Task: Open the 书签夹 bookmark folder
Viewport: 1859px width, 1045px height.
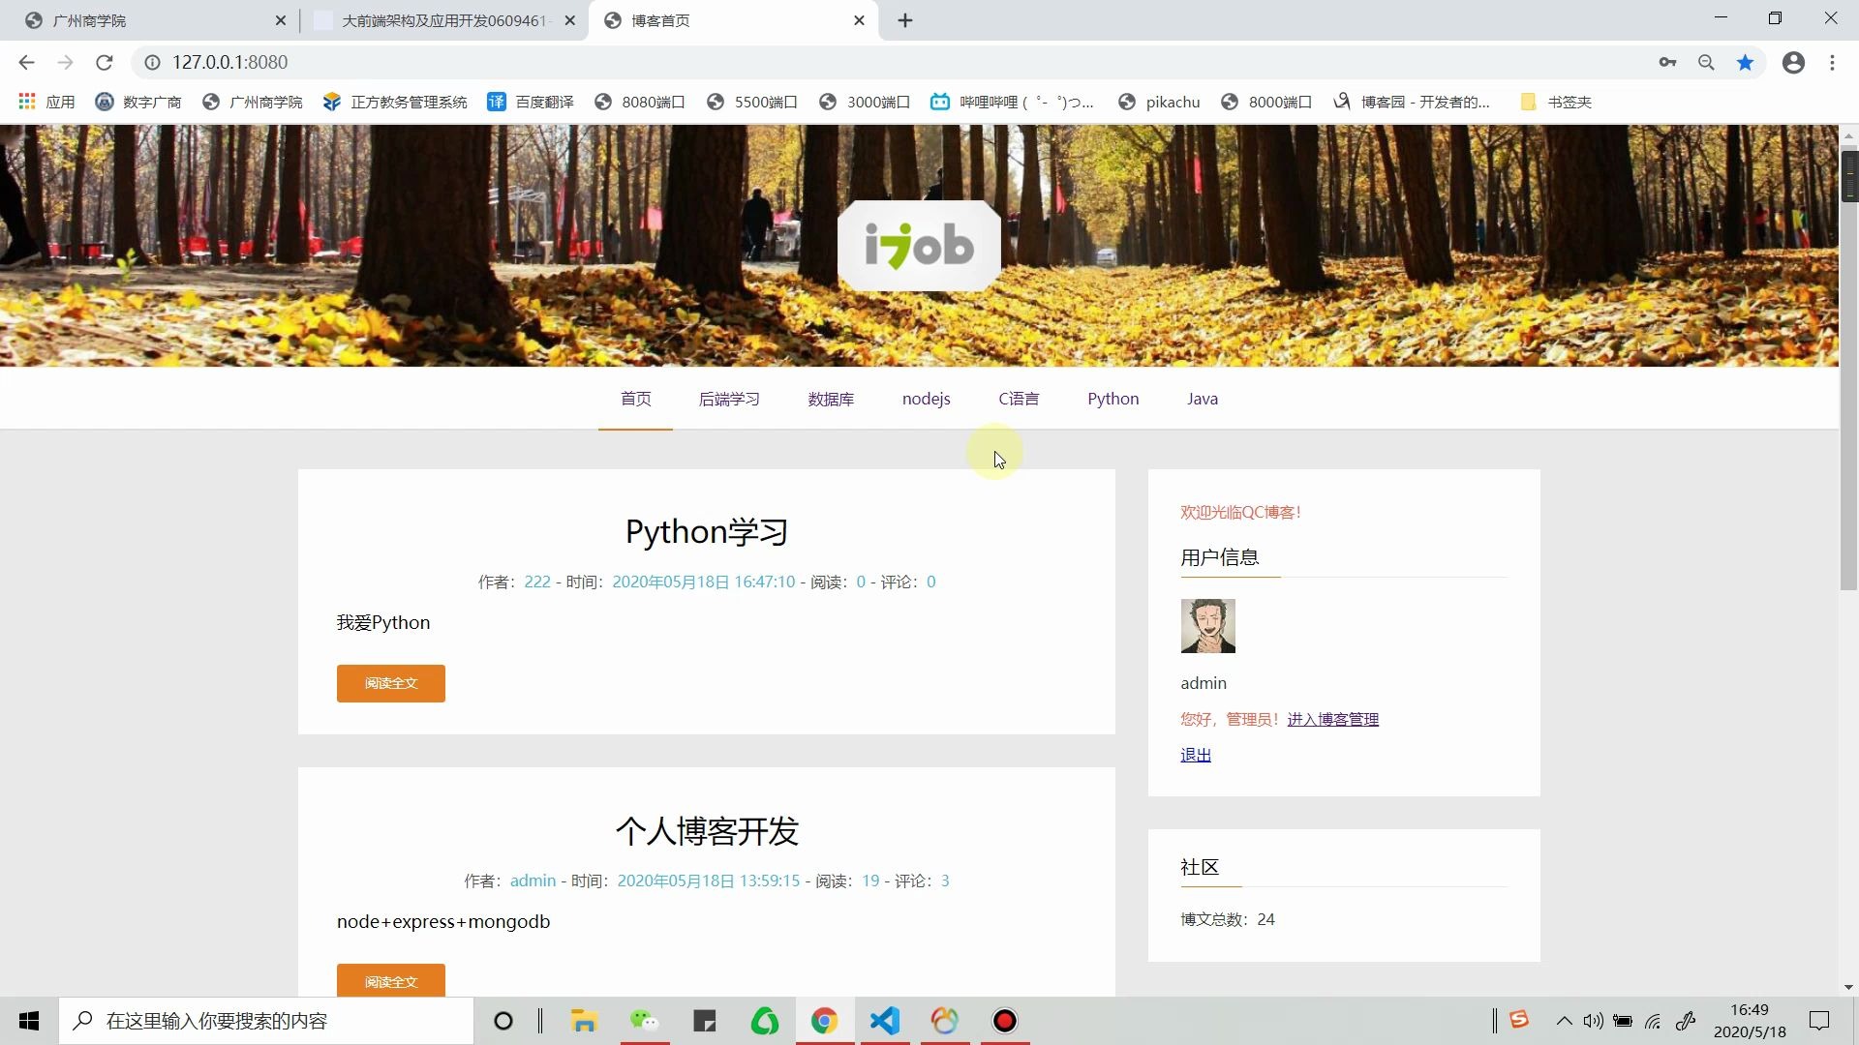Action: pos(1556,102)
